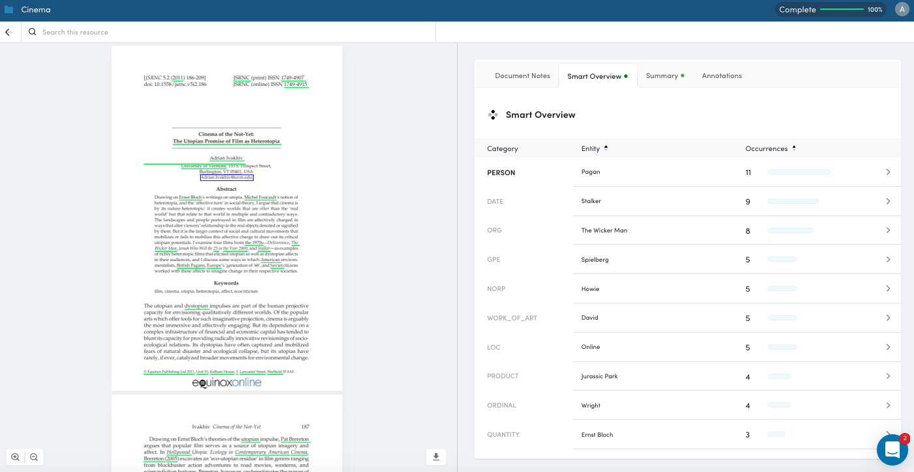
Task: Zoom out of the document
Action: [x=34, y=457]
